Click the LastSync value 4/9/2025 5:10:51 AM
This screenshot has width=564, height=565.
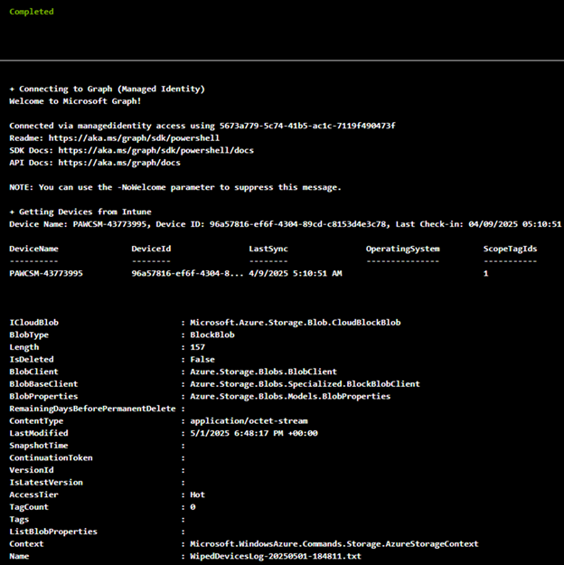296,273
